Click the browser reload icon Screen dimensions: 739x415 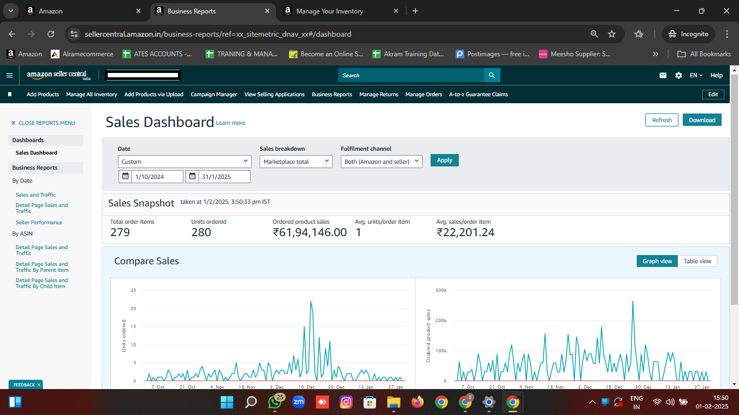pos(51,34)
